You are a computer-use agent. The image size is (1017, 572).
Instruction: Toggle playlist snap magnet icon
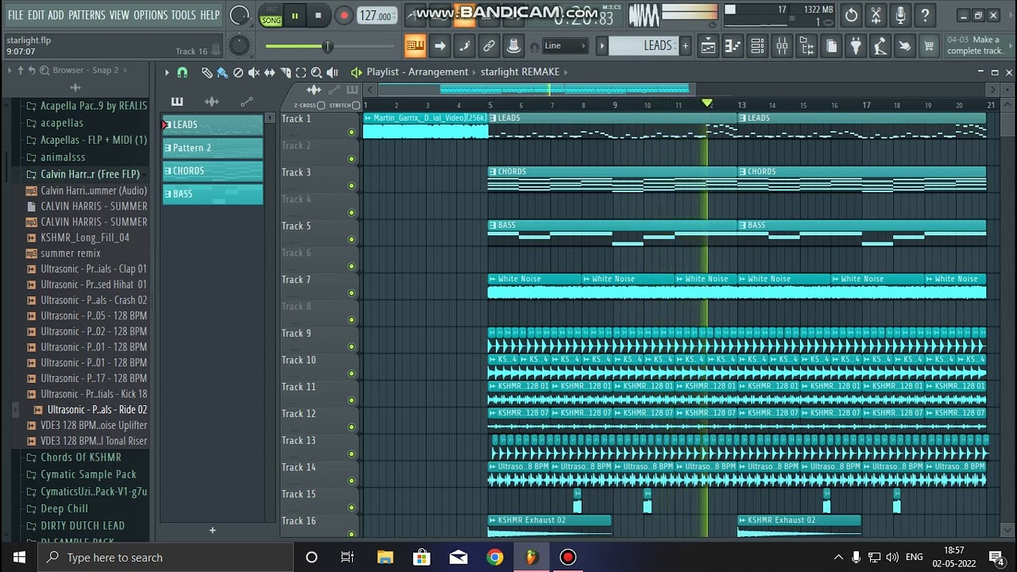182,72
